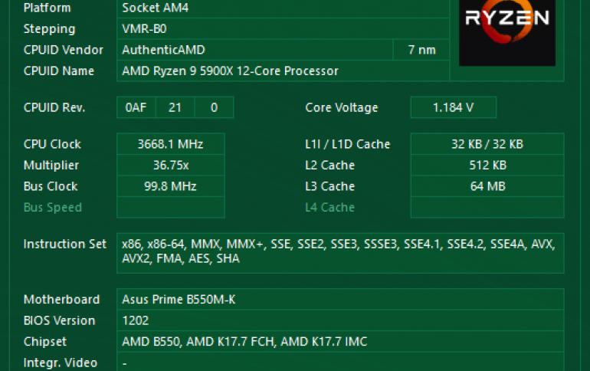Click the CPU Clock 3668.1 MHz value

pos(171,144)
